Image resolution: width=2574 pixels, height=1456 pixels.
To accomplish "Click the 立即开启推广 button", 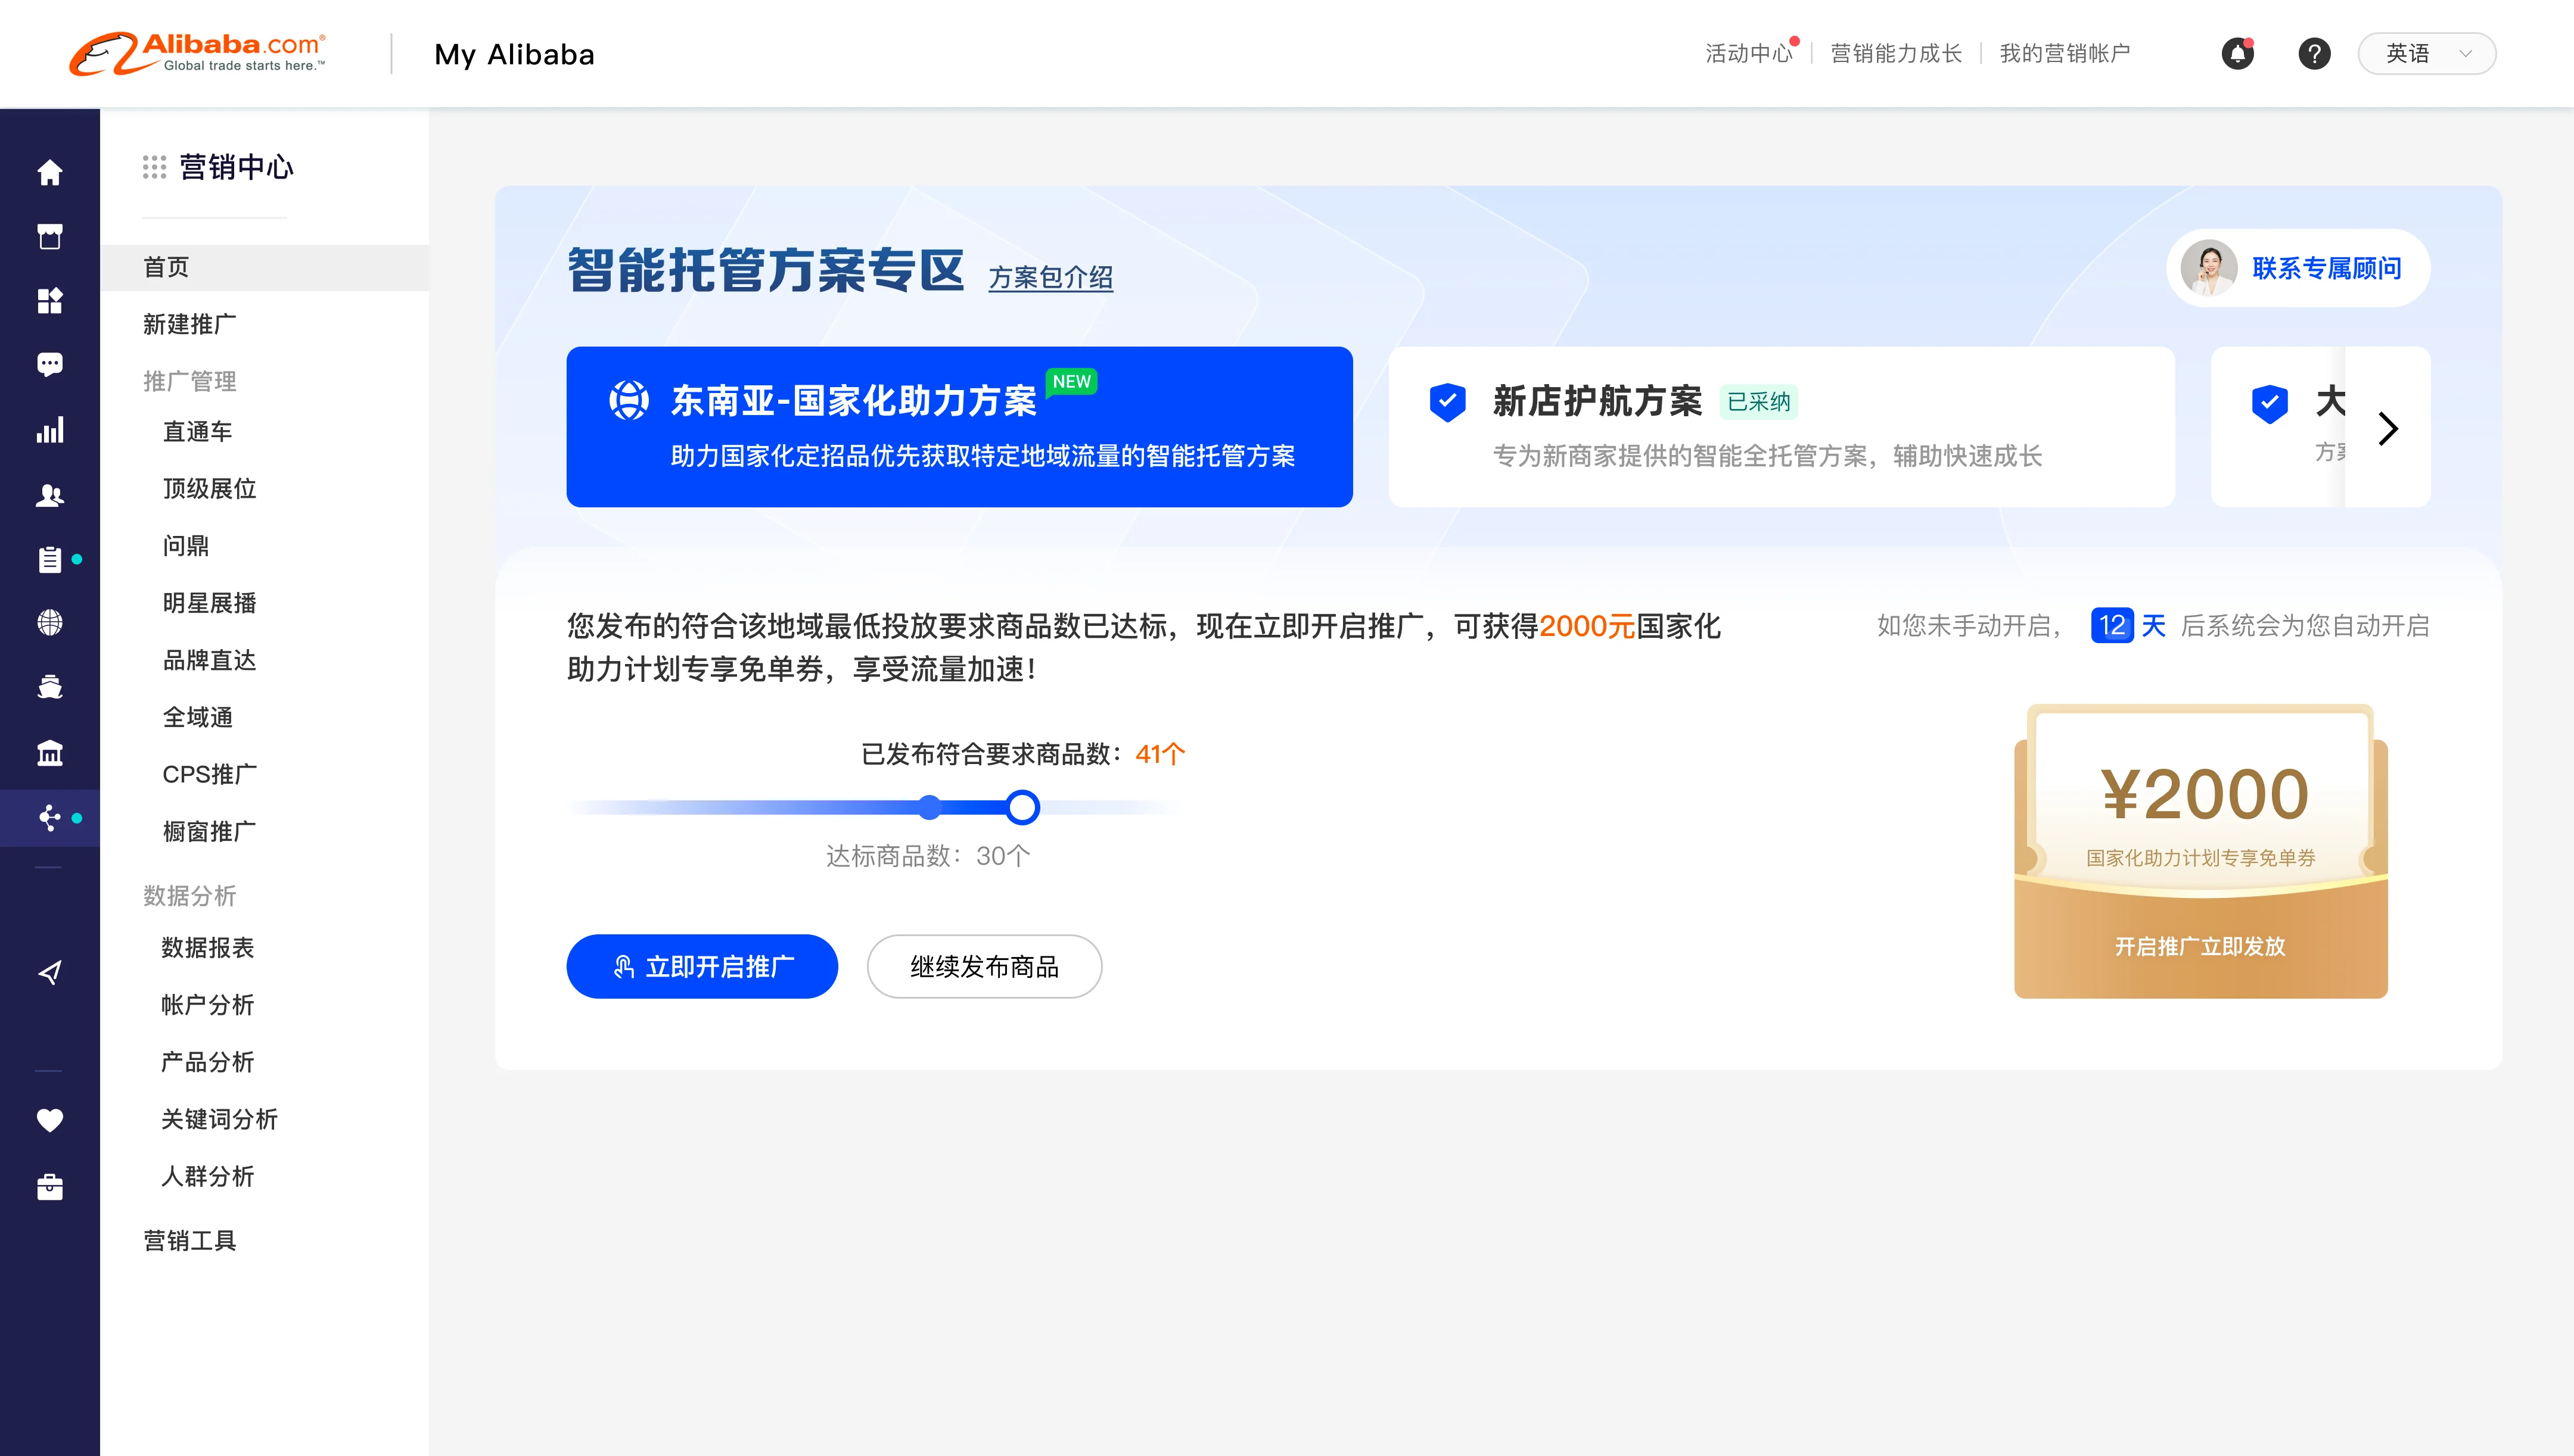I will tap(701, 966).
